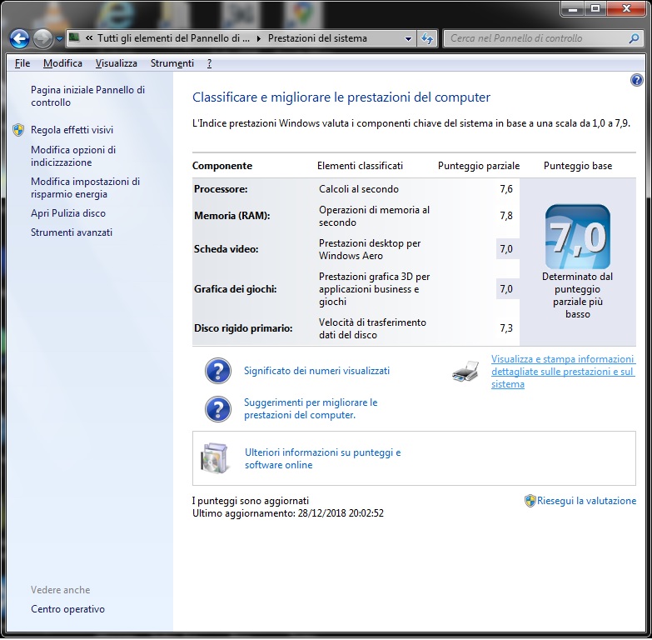Viewport: 652px width, 640px height.
Task: Launch Apri Pulizia disco
Action: click(68, 213)
